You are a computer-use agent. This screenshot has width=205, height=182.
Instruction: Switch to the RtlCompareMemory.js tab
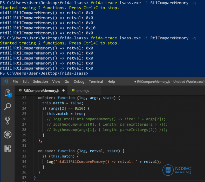tap(41, 90)
